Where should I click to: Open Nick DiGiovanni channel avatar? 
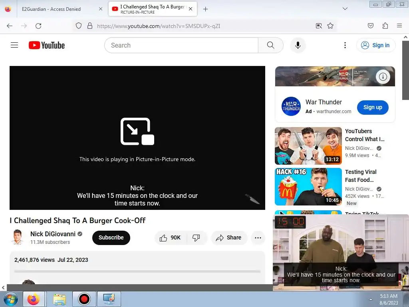18,237
